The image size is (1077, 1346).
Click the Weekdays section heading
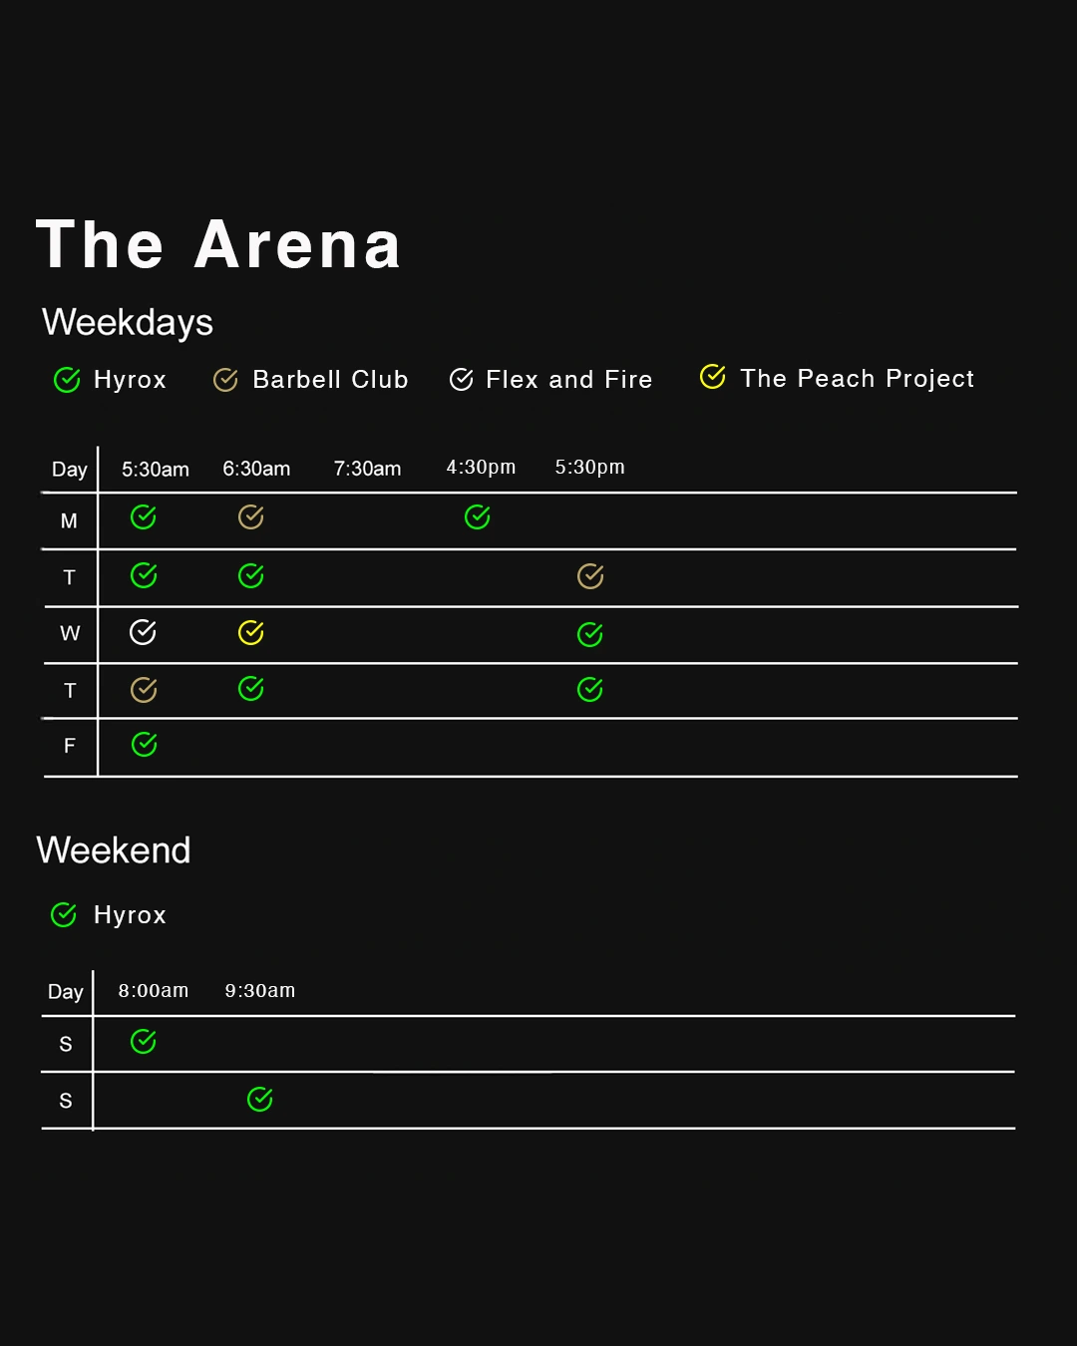[128, 322]
